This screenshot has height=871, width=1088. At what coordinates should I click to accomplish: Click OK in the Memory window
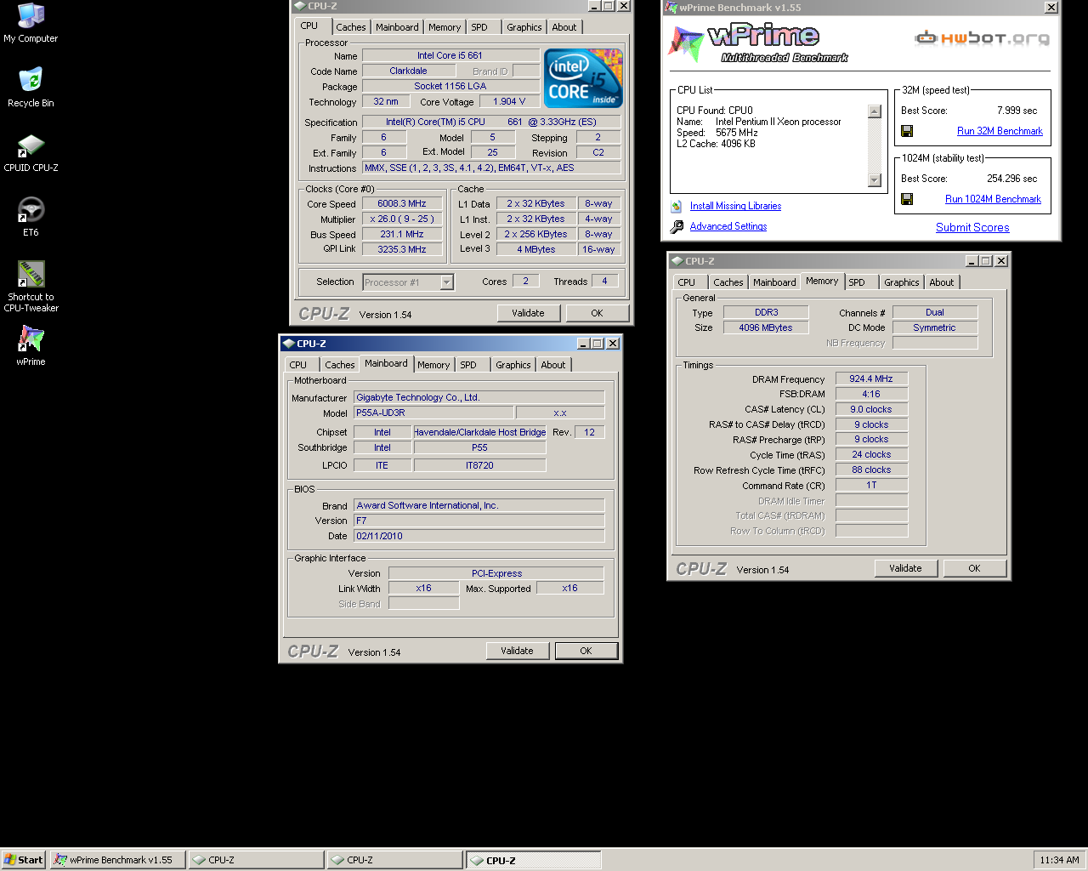[x=974, y=568]
